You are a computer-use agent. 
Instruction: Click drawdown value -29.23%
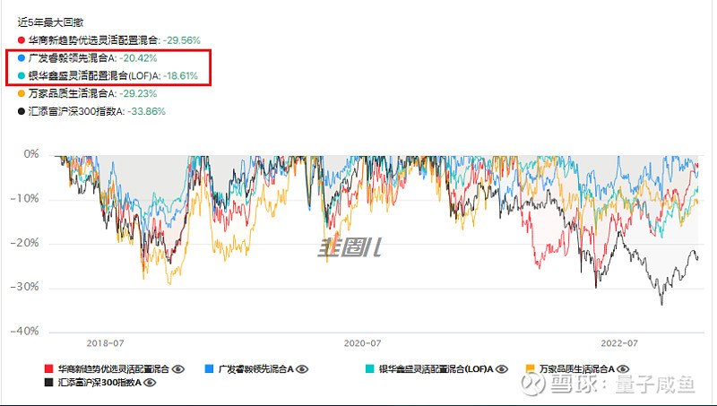tap(138, 94)
